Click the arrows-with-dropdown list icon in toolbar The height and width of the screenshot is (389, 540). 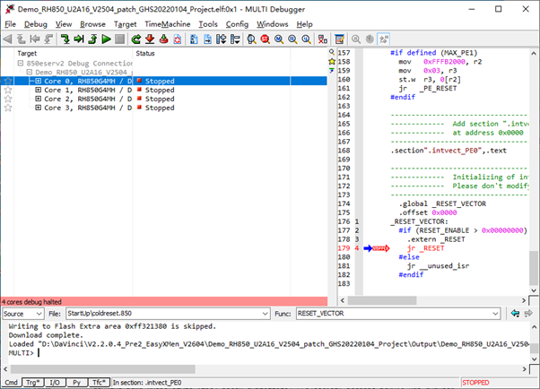tap(221, 39)
